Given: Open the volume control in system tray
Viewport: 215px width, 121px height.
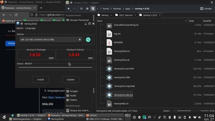Looking at the screenshot, I should coord(200,117).
